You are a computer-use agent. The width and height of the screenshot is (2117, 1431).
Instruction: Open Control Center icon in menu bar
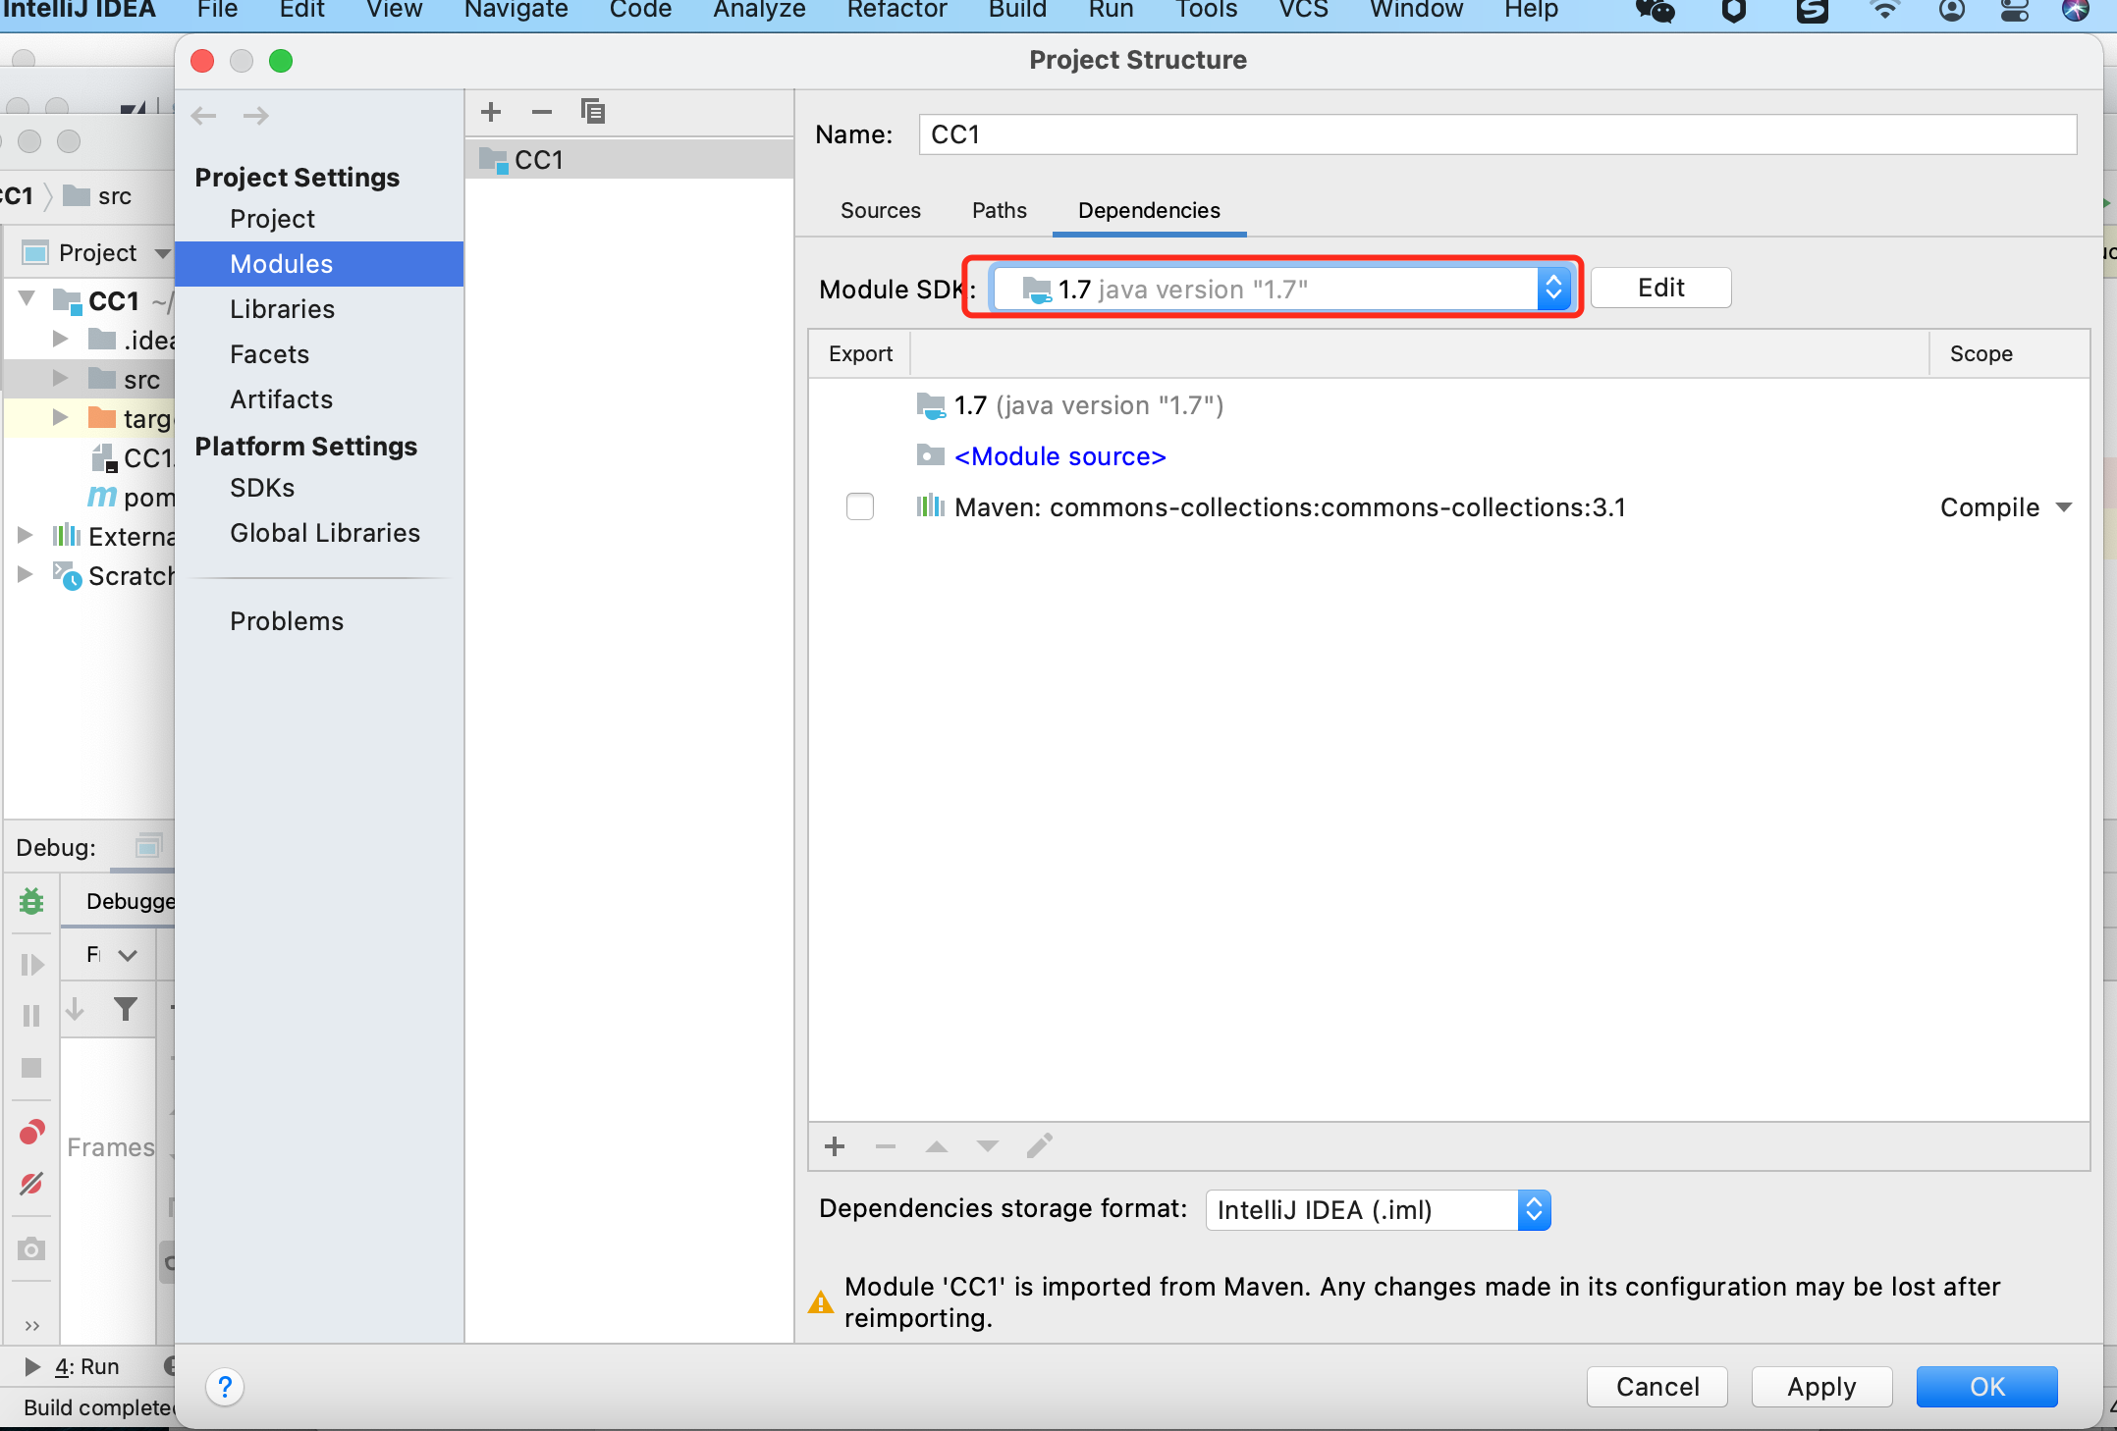click(2015, 11)
